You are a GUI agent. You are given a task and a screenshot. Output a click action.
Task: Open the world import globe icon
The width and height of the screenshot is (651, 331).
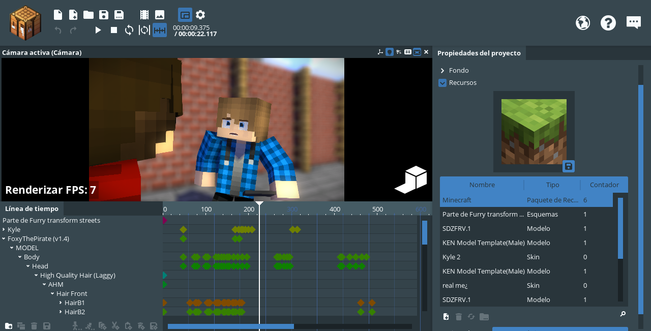click(583, 23)
